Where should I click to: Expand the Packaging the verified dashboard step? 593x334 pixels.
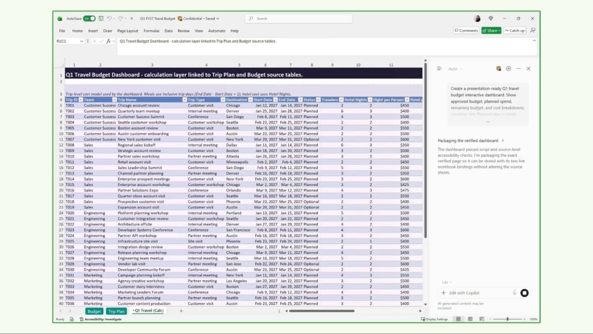(471, 141)
